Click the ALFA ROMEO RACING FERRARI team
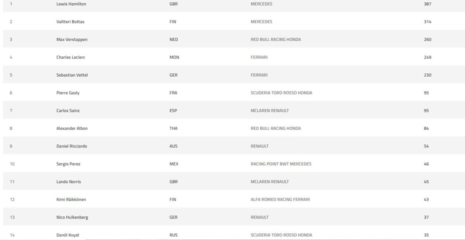Viewport: 465px width, 240px height. click(280, 200)
